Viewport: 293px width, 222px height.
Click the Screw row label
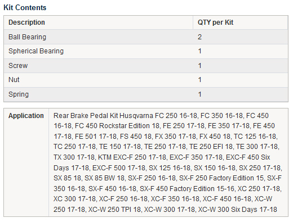18,66
